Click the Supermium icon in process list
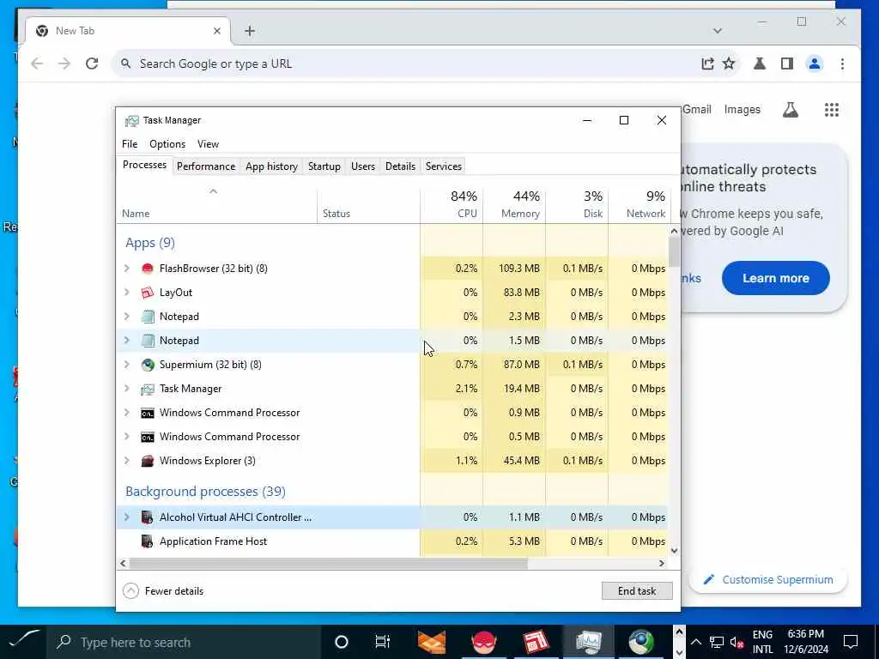The image size is (879, 659). point(148,365)
